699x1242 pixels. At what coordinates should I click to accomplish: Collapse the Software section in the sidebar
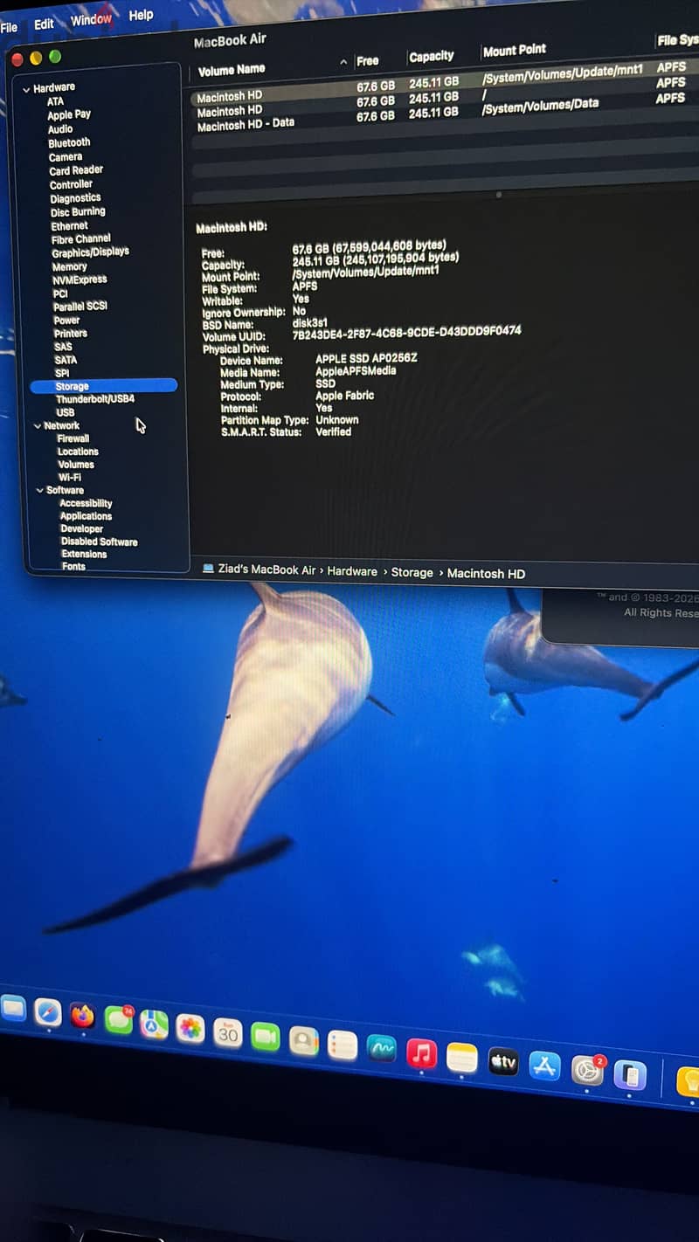coord(40,491)
